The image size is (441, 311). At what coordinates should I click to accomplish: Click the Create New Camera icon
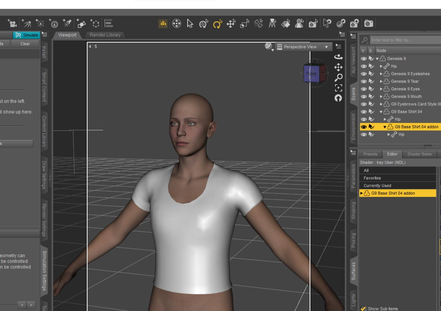click(x=12, y=23)
